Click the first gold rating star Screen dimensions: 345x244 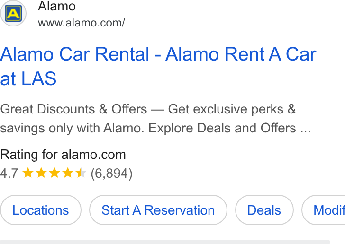[28, 173]
